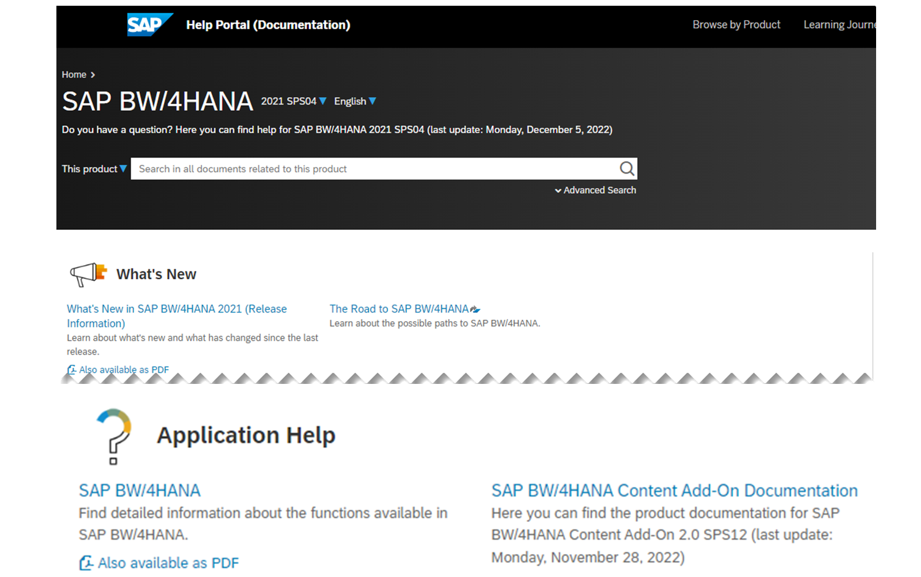Click external link icon beside The Road to SAP BW/4HANA

pos(475,309)
